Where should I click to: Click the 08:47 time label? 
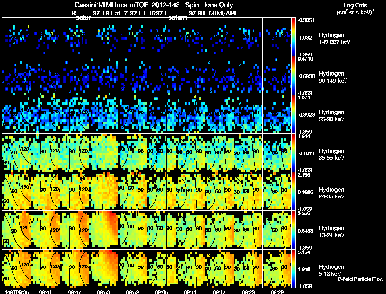click(74, 292)
